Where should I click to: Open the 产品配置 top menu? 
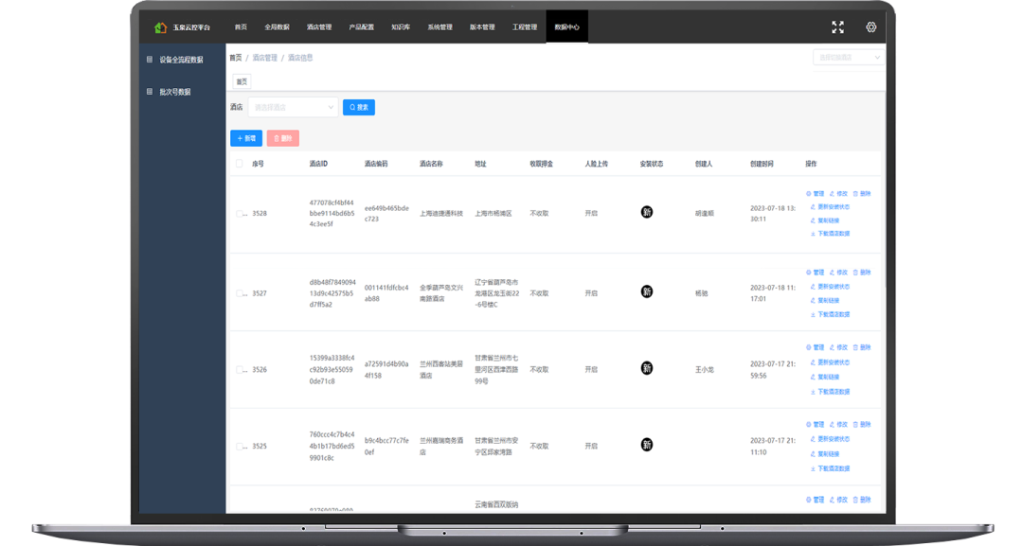coord(362,27)
